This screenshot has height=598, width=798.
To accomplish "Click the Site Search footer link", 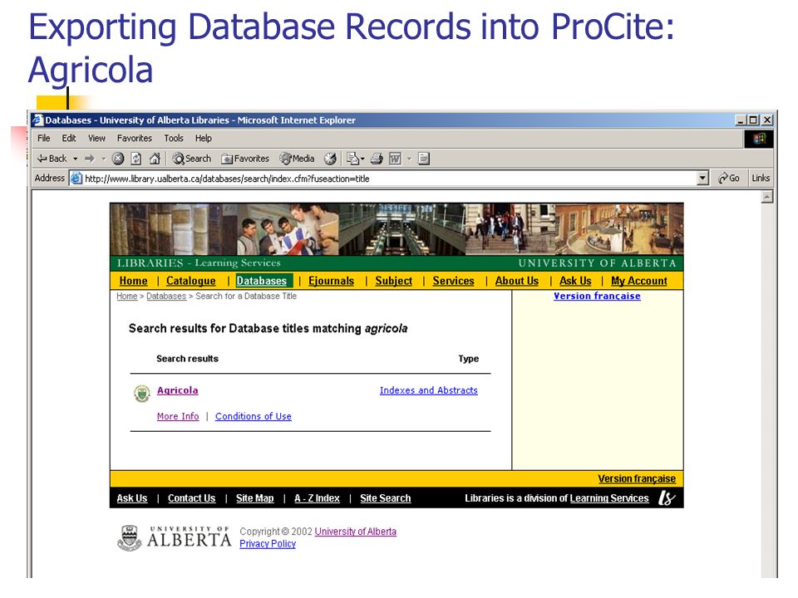I will coord(385,498).
